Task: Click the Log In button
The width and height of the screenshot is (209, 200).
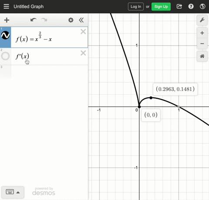Action: click(136, 7)
